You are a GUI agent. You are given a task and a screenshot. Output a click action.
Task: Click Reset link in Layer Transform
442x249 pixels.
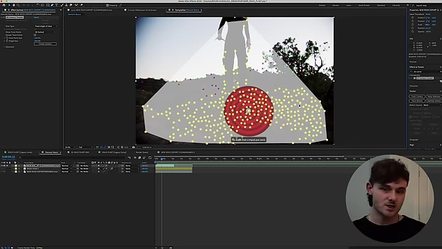pyautogui.click(x=428, y=14)
